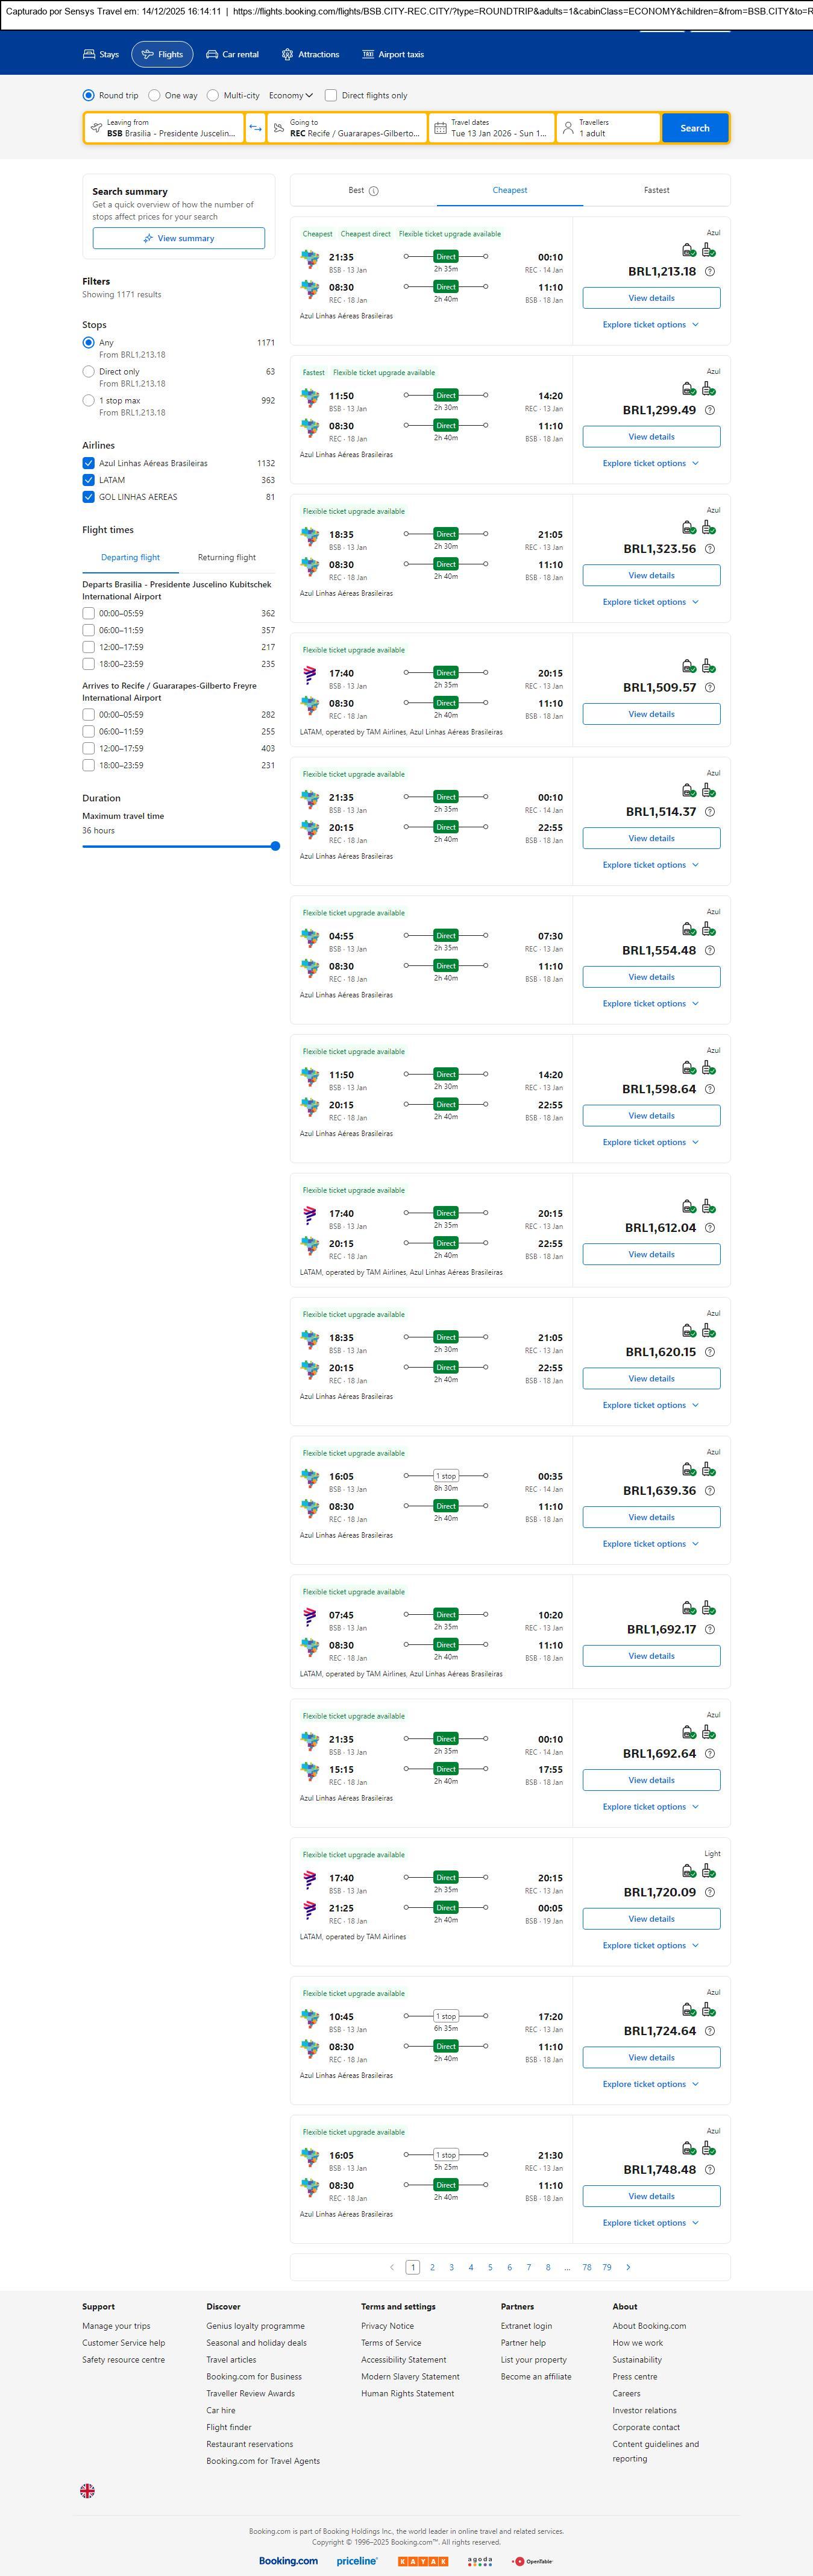This screenshot has width=813, height=2576.
Task: Open the Economy cabin class dropdown
Action: tap(290, 96)
